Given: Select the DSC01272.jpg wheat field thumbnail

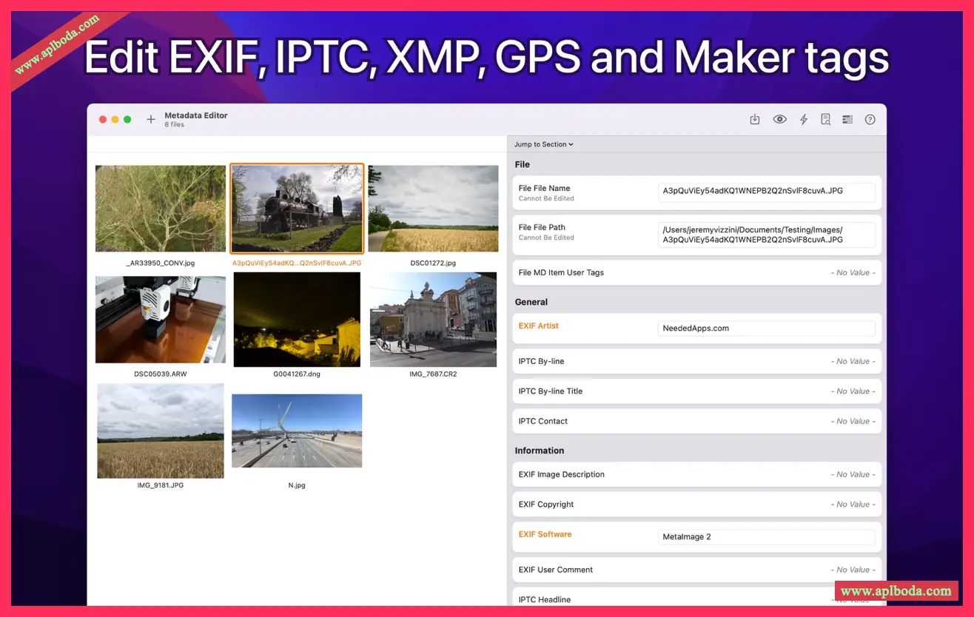Looking at the screenshot, I should pos(433,209).
